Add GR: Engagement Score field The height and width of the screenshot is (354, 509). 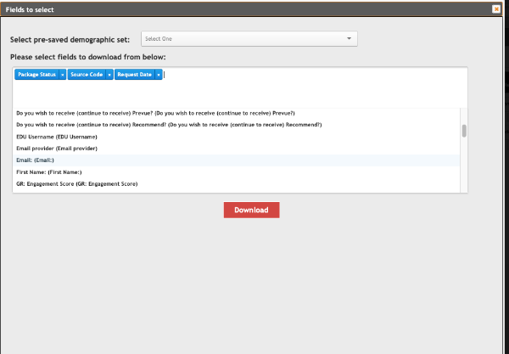(x=237, y=184)
